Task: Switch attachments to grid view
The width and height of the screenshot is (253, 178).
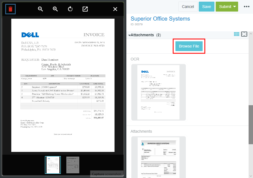Action: [236, 34]
